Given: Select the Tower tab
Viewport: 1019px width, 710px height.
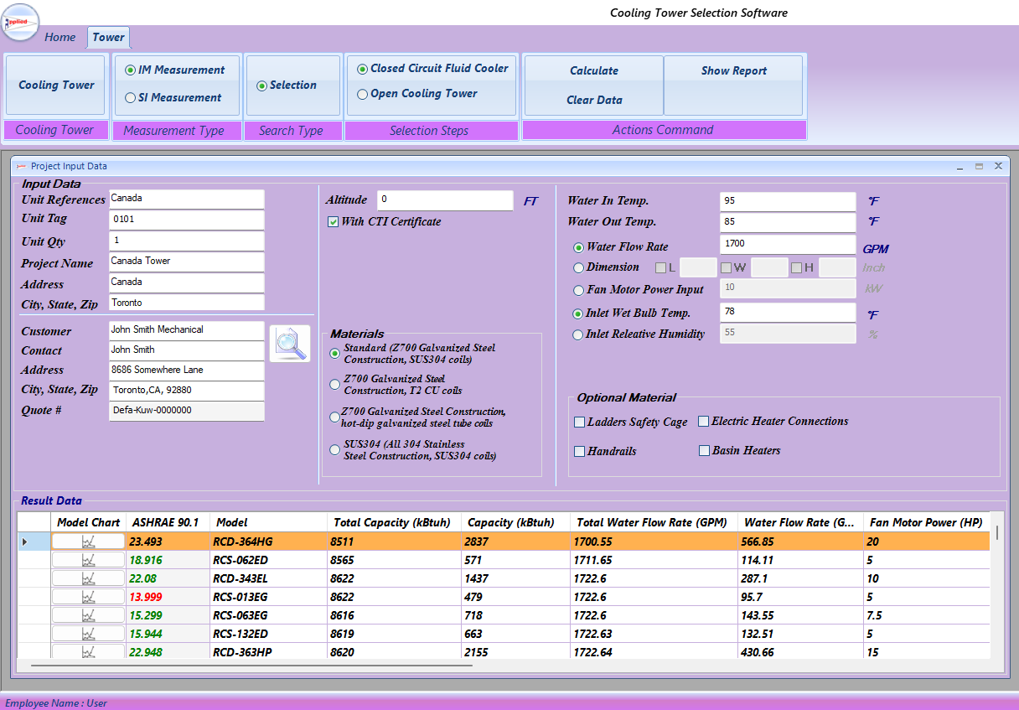Looking at the screenshot, I should tap(108, 37).
